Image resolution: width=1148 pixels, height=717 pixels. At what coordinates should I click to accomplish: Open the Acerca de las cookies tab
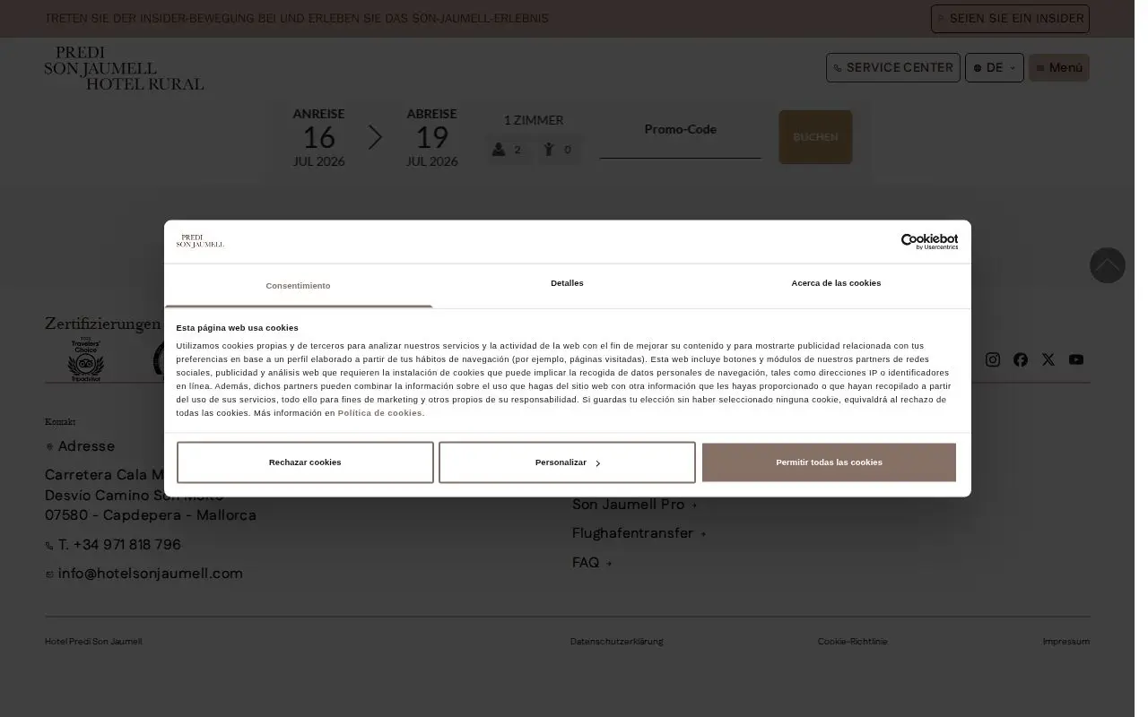[x=836, y=283]
